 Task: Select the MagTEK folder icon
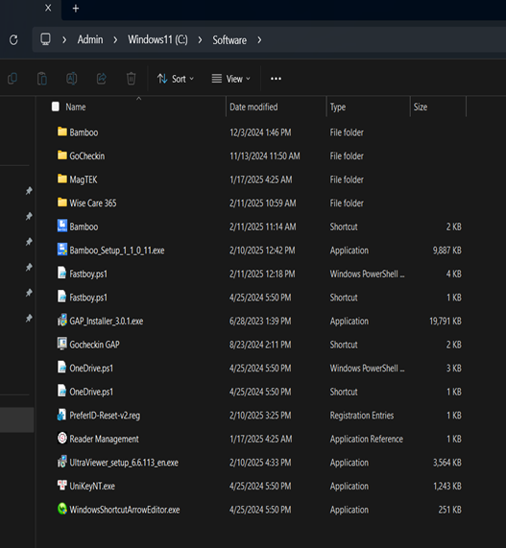click(62, 179)
